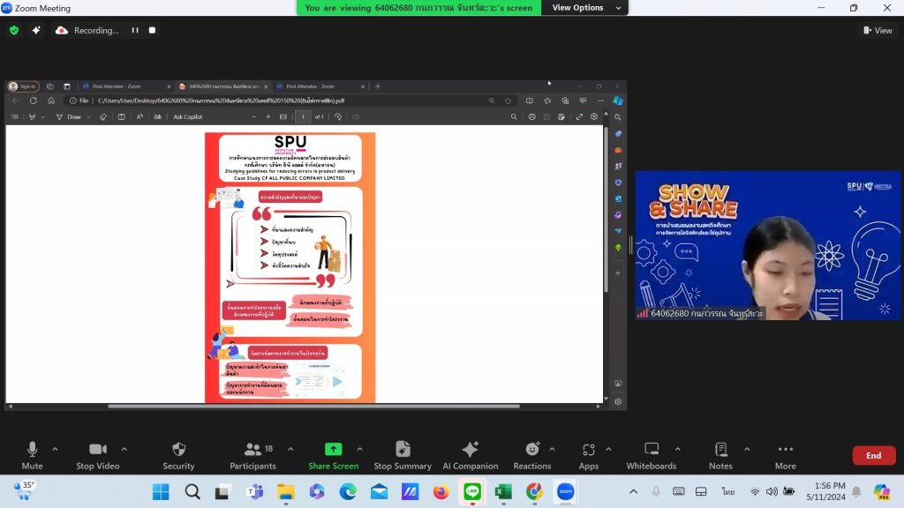Open the clock and date in system tray

point(825,491)
